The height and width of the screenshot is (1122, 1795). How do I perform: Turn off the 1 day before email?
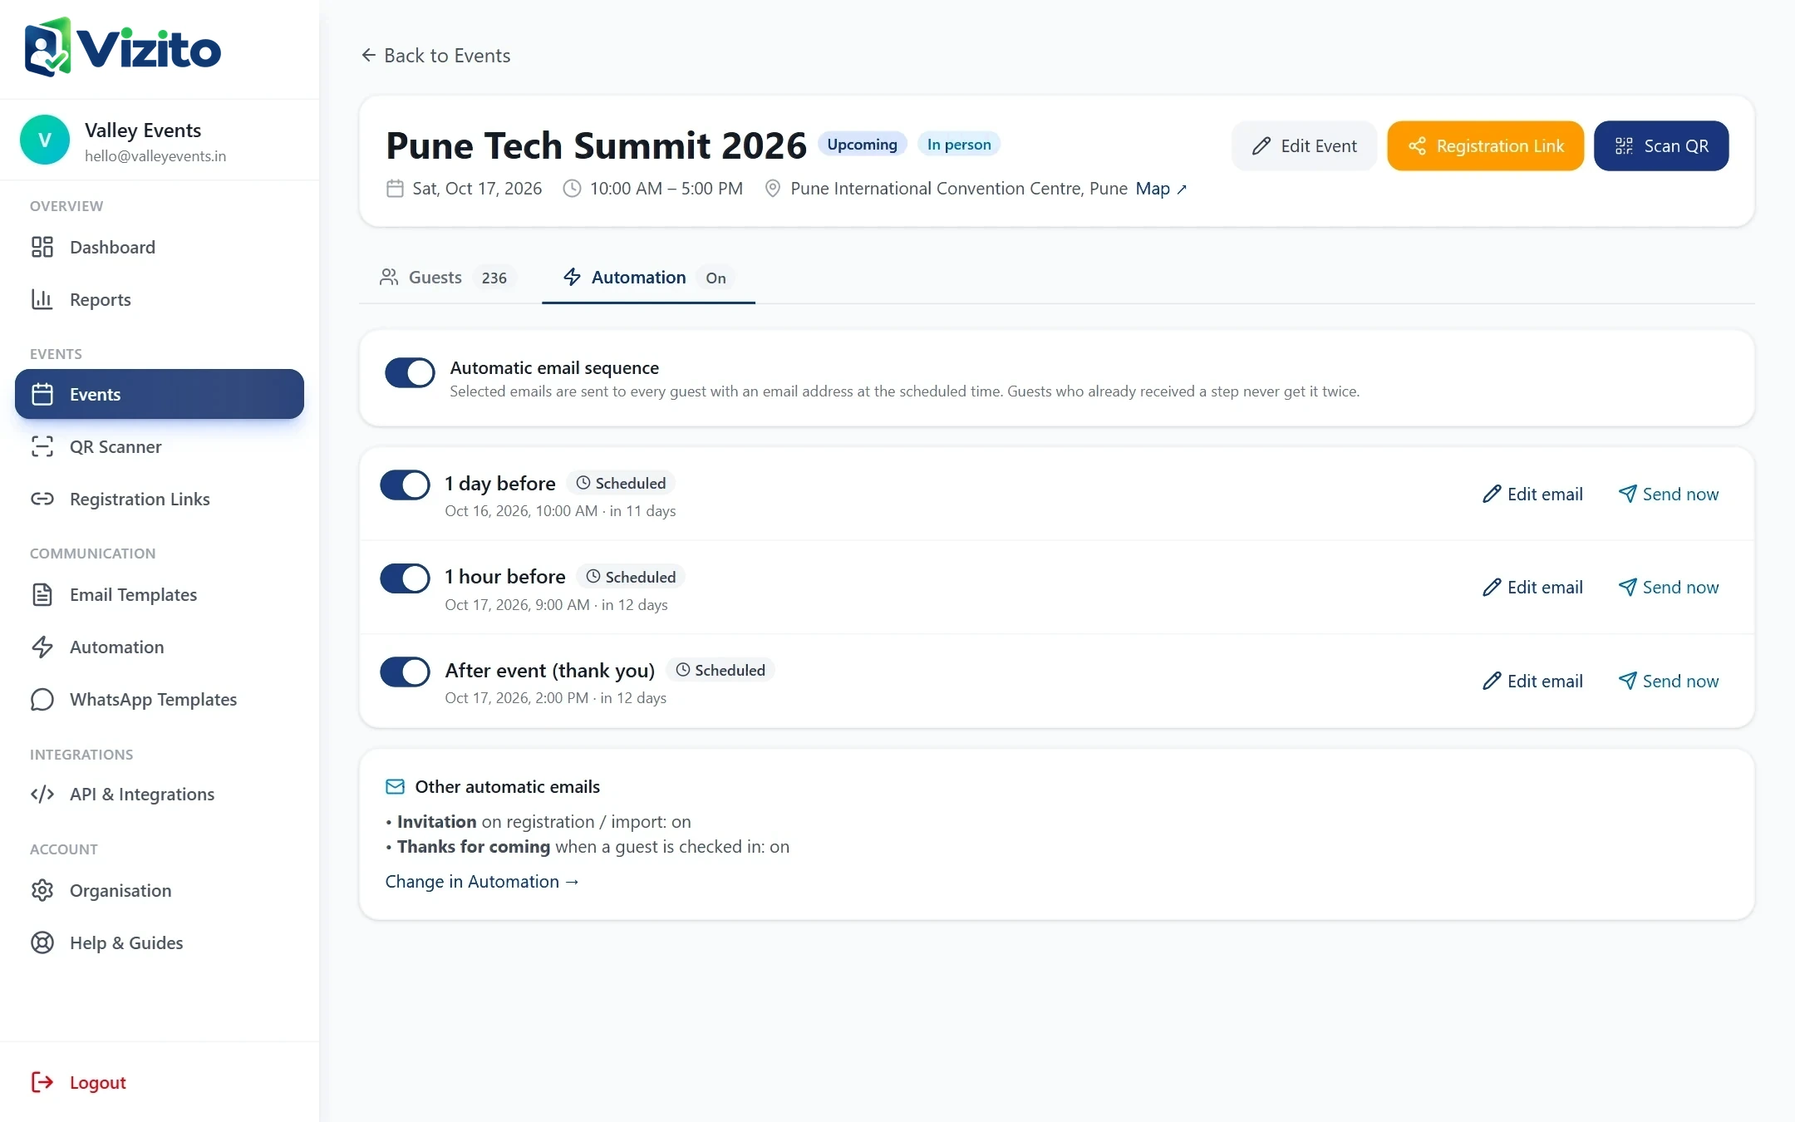(x=405, y=485)
